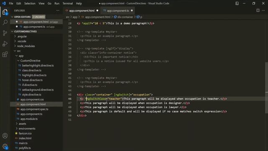Place cursor on line number 47
The image size is (268, 151).
pyautogui.click(x=70, y=103)
